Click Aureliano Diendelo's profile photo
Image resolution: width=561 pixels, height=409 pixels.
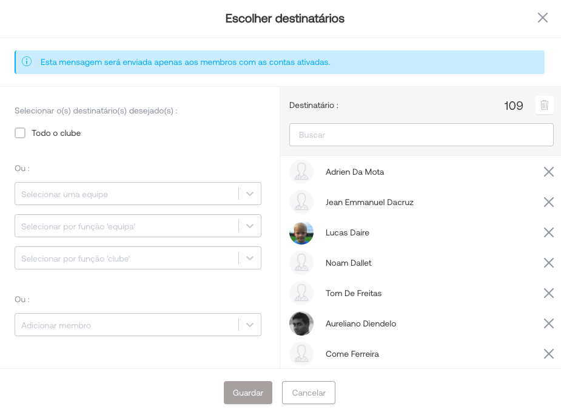(301, 323)
